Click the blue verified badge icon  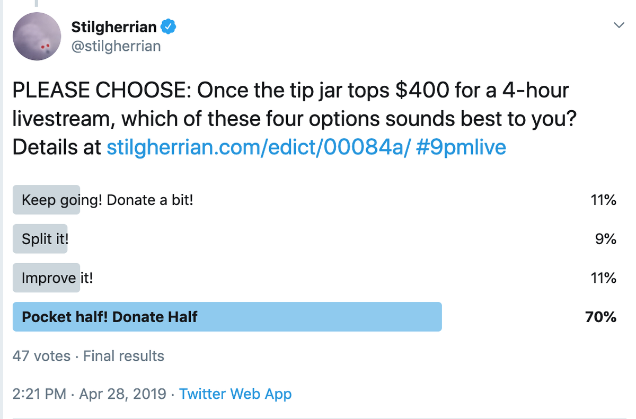pos(169,26)
